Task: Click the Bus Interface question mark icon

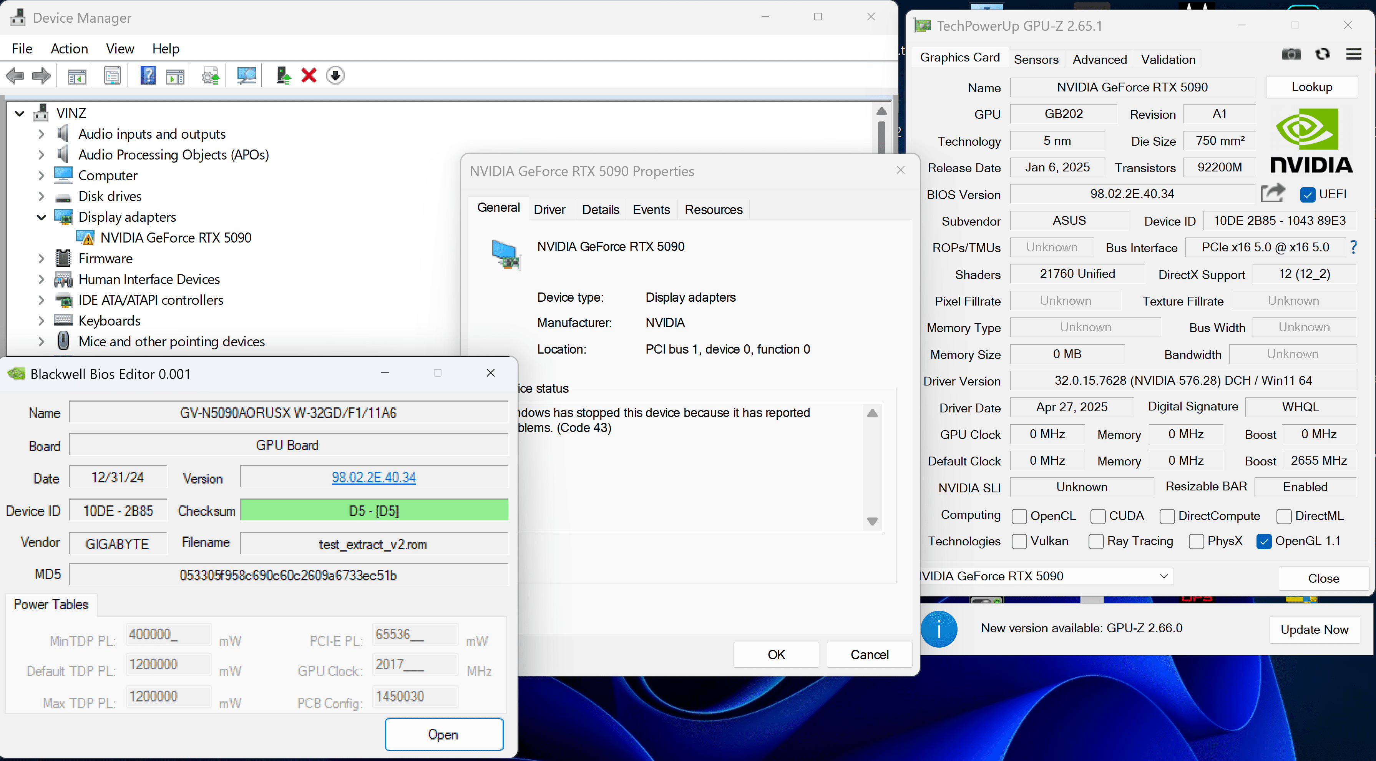Action: (1354, 247)
